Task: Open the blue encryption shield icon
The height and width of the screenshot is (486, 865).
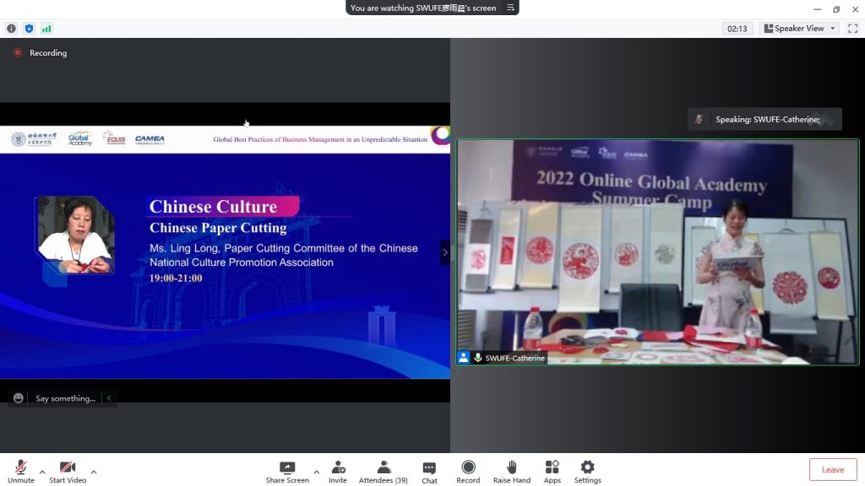Action: [29, 28]
